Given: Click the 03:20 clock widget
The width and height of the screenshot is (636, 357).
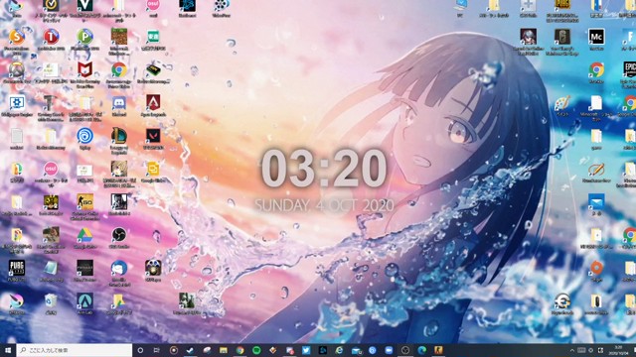Looking at the screenshot, I should click(x=324, y=168).
